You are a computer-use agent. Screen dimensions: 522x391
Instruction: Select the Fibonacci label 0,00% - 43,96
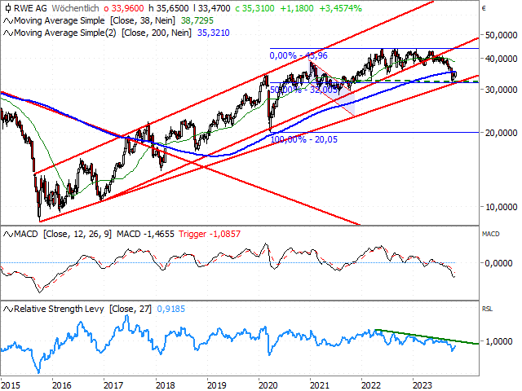pos(299,55)
